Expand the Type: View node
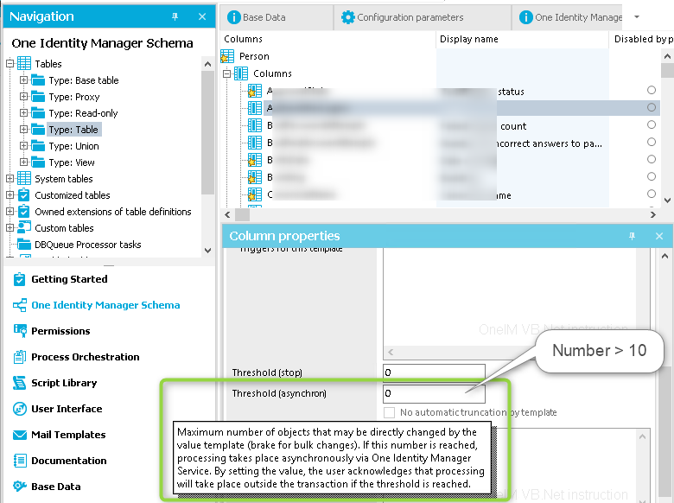674x503 pixels. (23, 162)
